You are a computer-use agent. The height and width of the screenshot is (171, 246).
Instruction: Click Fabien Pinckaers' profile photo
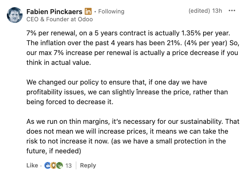[x=15, y=15]
